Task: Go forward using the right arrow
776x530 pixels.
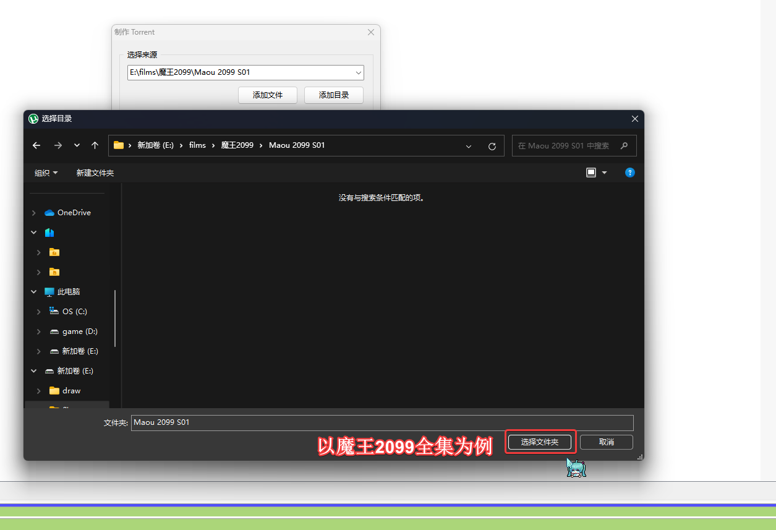Action: pos(58,145)
